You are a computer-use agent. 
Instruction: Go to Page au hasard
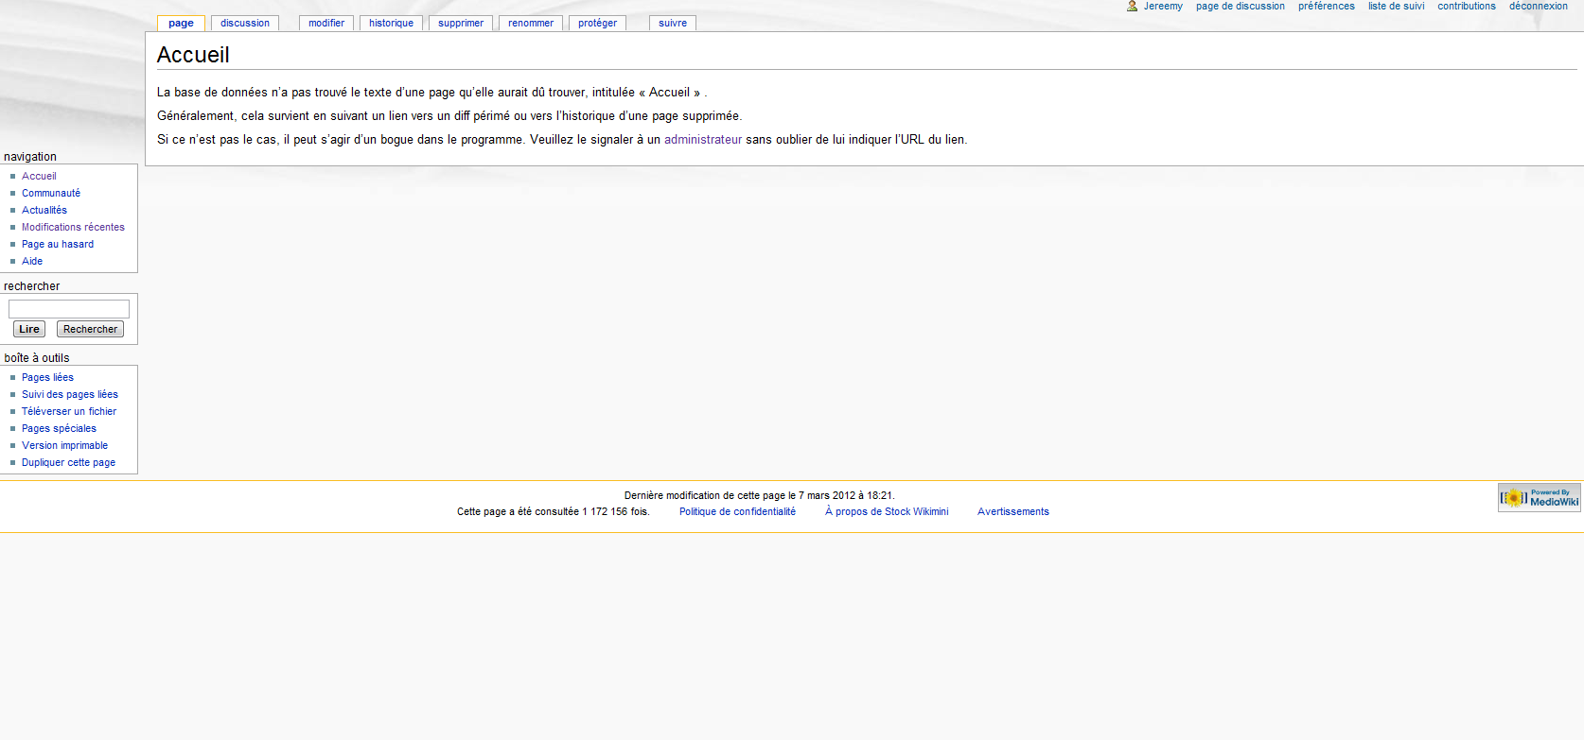tap(58, 245)
